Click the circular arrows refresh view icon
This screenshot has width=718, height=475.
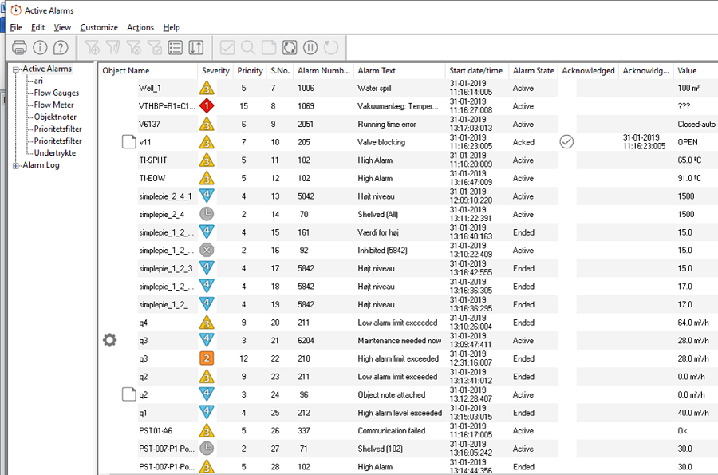[290, 47]
